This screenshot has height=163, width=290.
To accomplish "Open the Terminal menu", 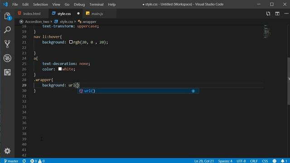I will point(97,4).
